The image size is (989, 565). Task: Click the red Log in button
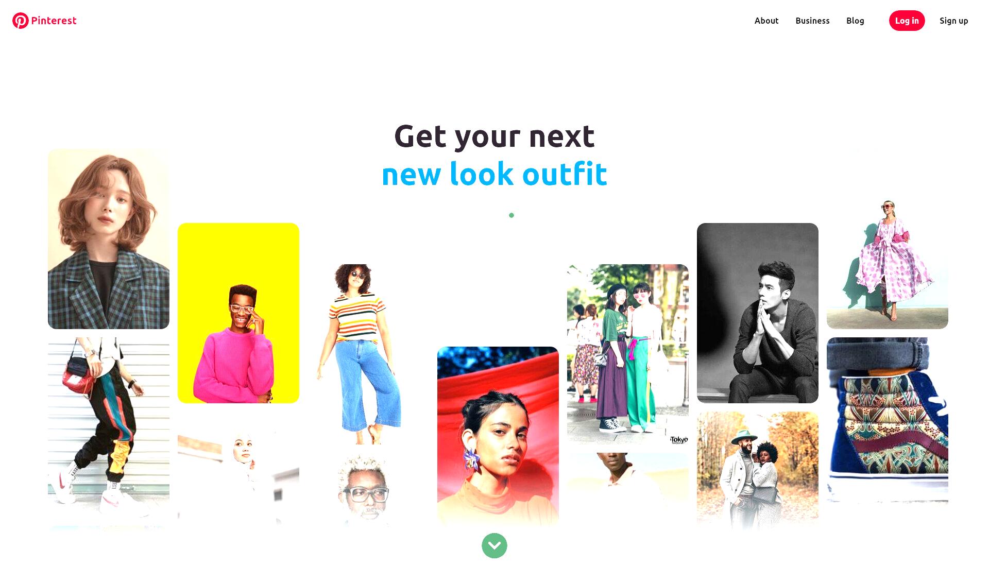[907, 21]
